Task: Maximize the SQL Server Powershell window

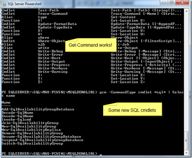Action: [172, 2]
